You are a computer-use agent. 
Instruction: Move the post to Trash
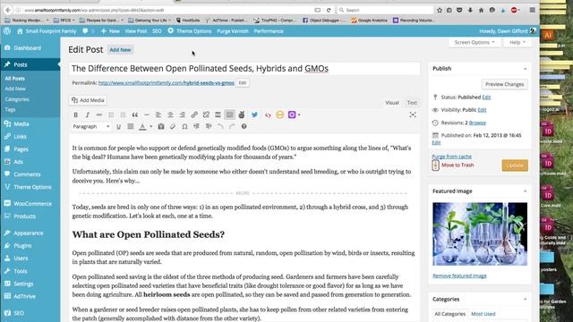pyautogui.click(x=458, y=165)
